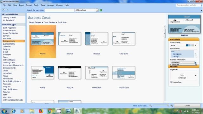Toggle the Include logo checkbox
The image size is (203, 114).
point(171,82)
